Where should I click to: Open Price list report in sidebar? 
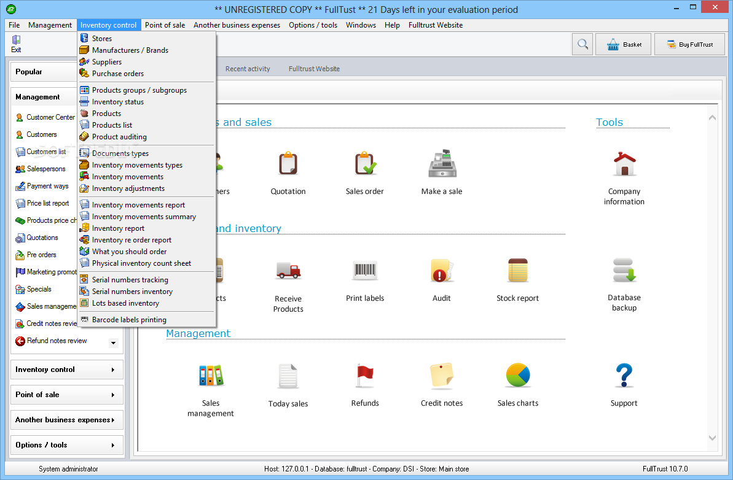coord(42,203)
